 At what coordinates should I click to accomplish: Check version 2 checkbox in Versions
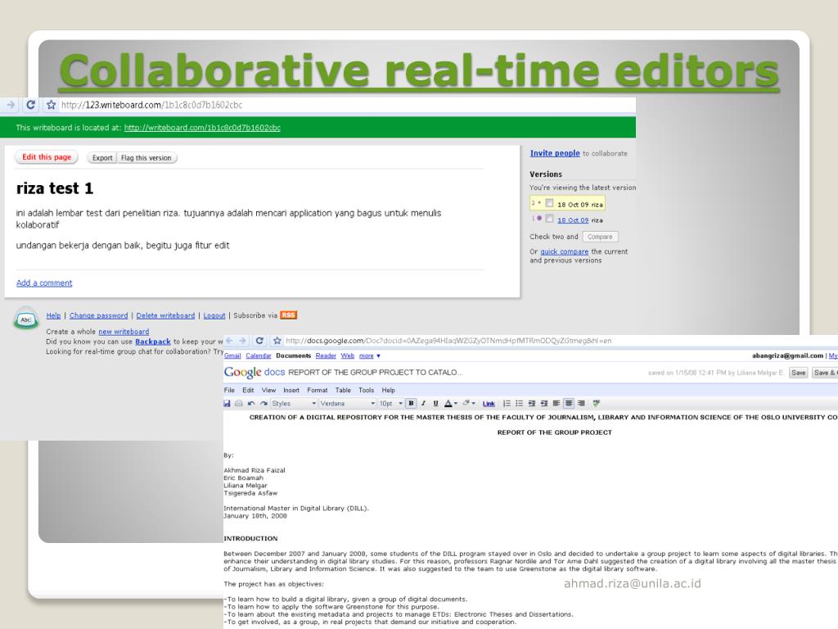[549, 203]
